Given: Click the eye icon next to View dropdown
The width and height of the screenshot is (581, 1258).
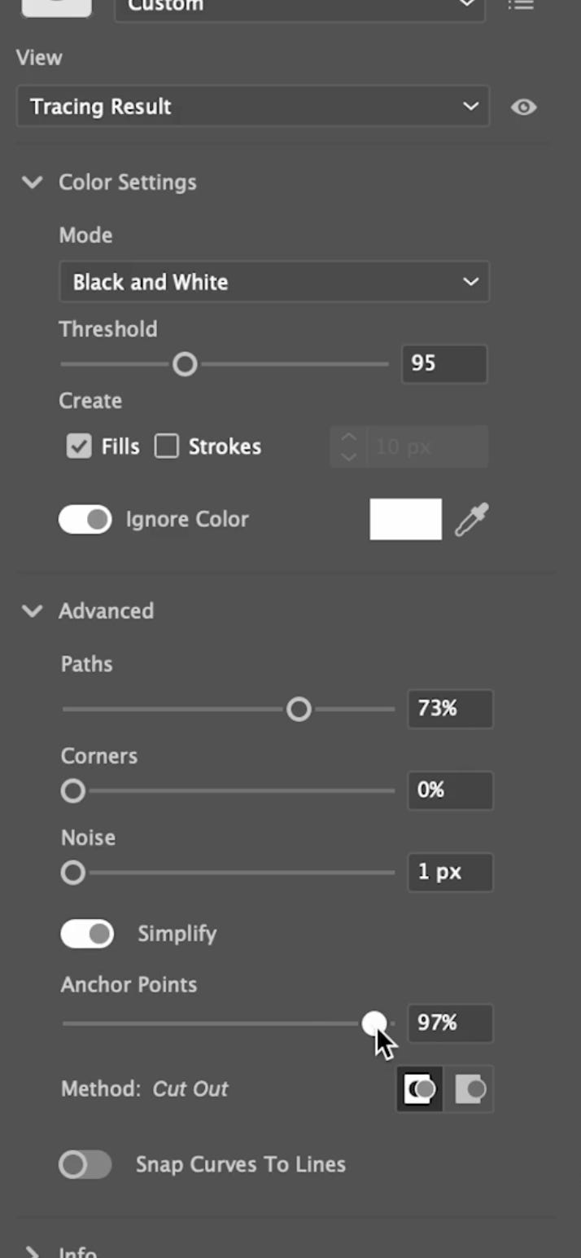Looking at the screenshot, I should [x=523, y=107].
